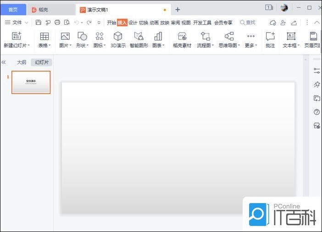Click the 流程图 flowchart icon

[x=205, y=36]
